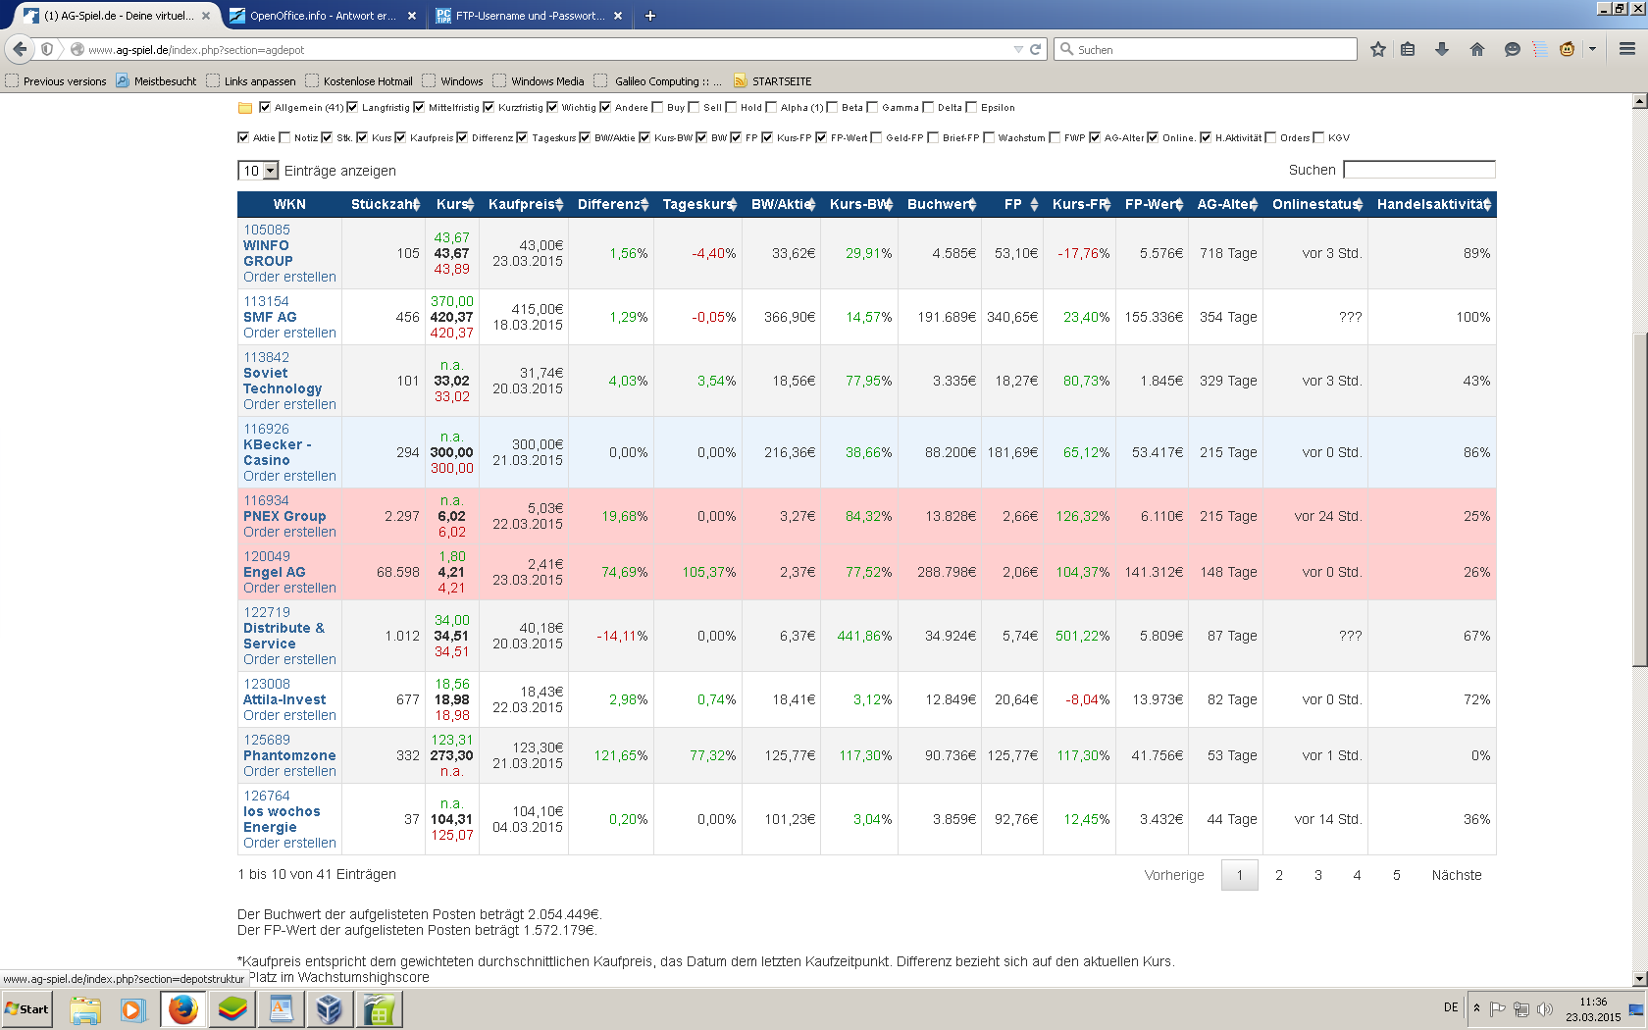The height and width of the screenshot is (1030, 1648).
Task: Go to page 3 of the table
Action: click(x=1318, y=875)
